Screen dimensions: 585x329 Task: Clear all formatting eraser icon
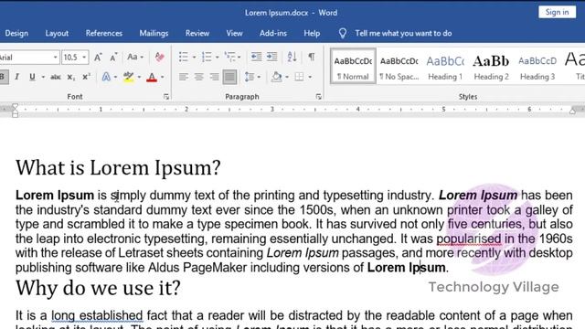click(x=160, y=57)
